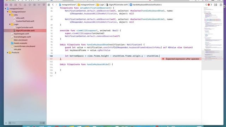226x127 pixels.
Task: Click InstagramClone1 project in jump bar
Action: click(x=67, y=5)
